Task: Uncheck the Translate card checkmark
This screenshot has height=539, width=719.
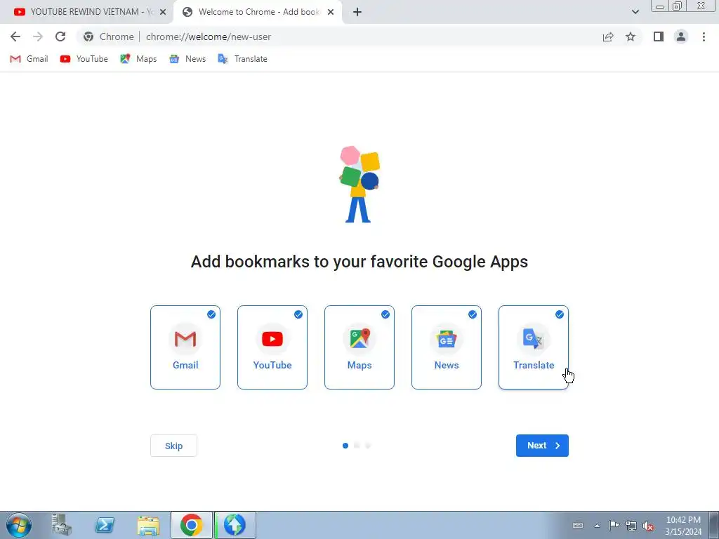Action: tap(560, 314)
